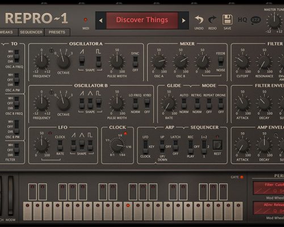Toggle Oscillator A sawtooth shape switch
This screenshot has width=284, height=227.
82,61
